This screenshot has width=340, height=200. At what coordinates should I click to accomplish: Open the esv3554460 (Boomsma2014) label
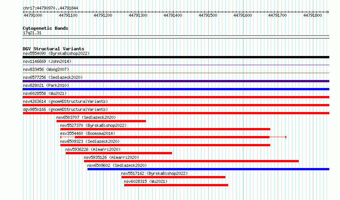[87, 133]
